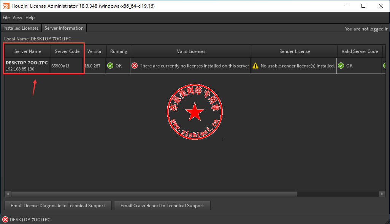This screenshot has height=224, width=390.
Task: Click the Local Name: DESKTOP-7OOLTPC label
Action: 38,38
